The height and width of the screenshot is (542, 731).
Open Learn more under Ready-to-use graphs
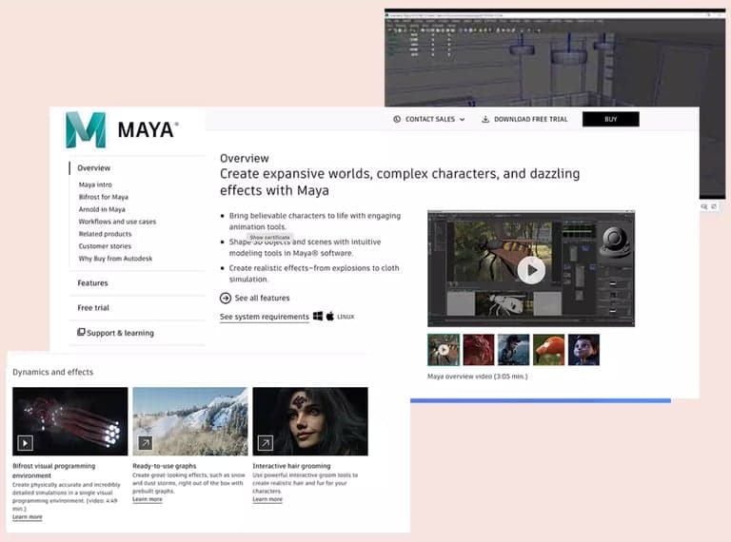[x=148, y=499]
